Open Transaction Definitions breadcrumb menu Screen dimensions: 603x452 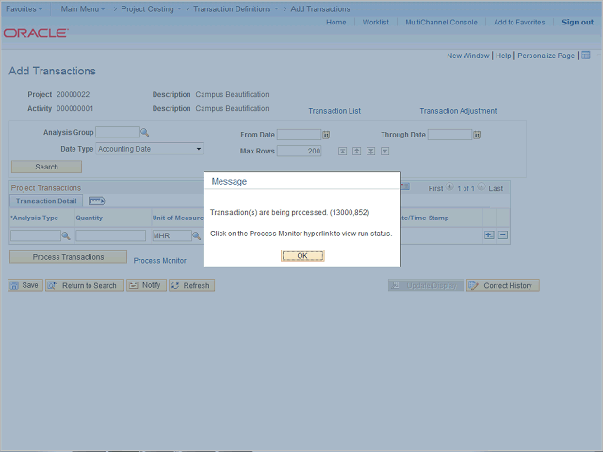(236, 8)
